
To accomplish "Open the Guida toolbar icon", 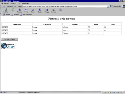I will coord(40,11).
